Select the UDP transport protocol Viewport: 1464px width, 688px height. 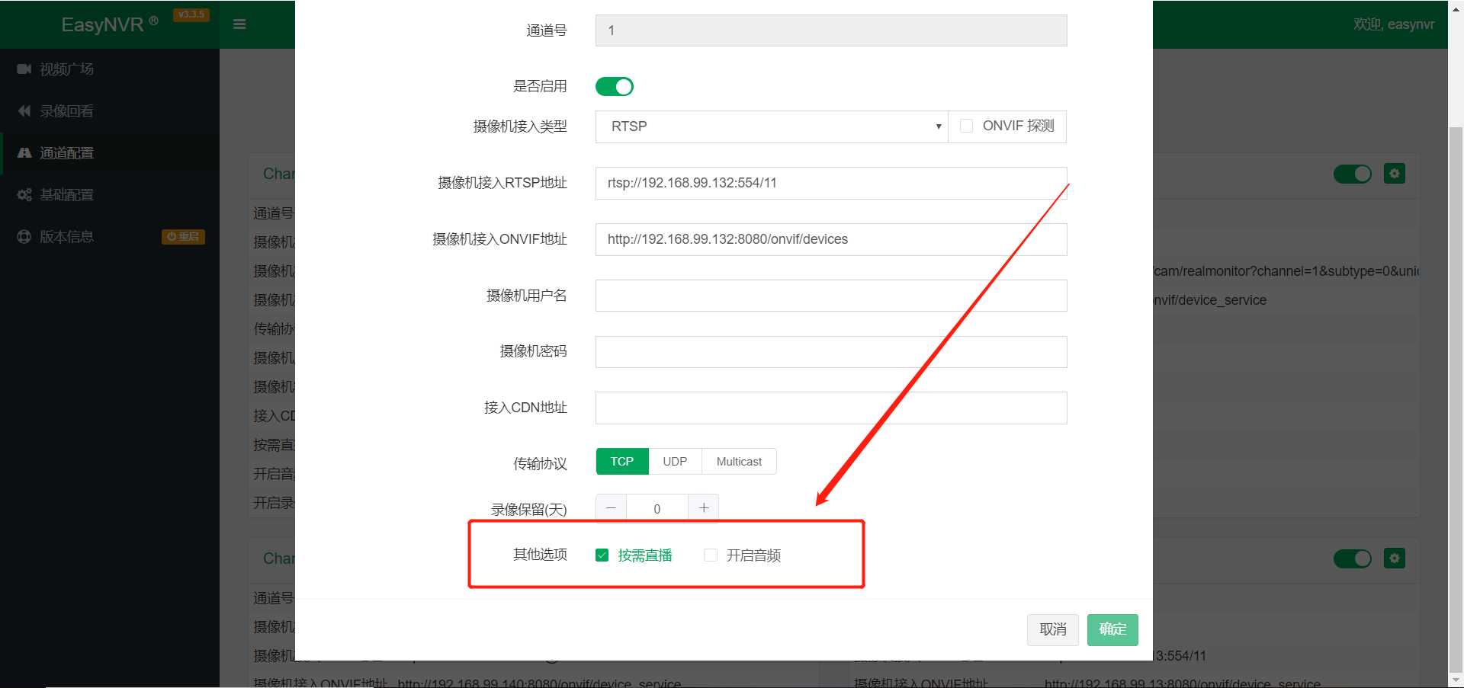[674, 461]
